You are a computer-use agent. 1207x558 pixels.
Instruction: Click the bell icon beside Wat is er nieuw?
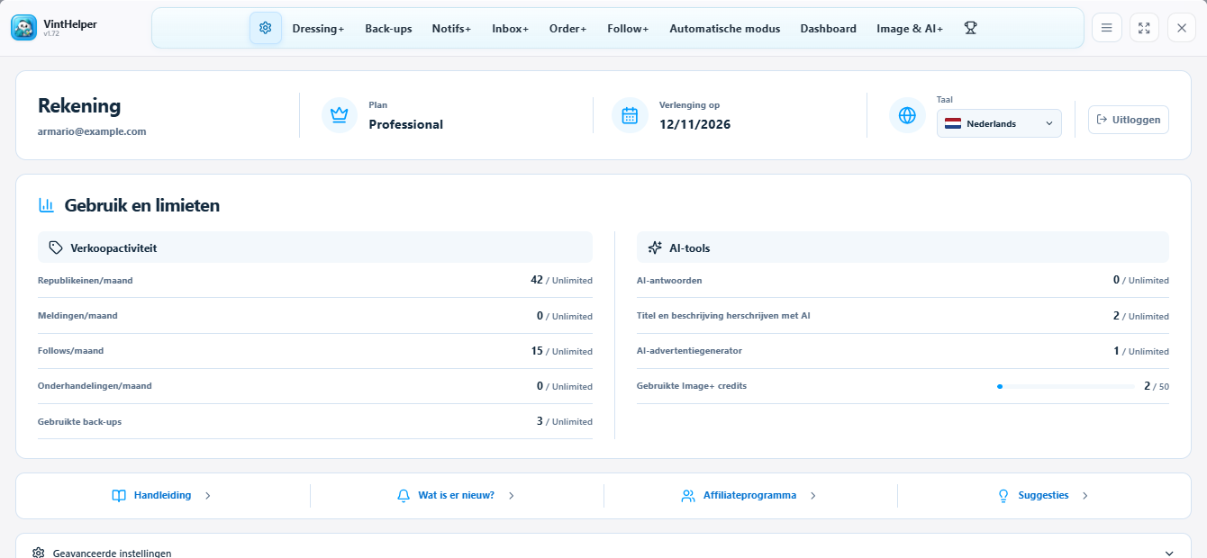click(x=404, y=496)
